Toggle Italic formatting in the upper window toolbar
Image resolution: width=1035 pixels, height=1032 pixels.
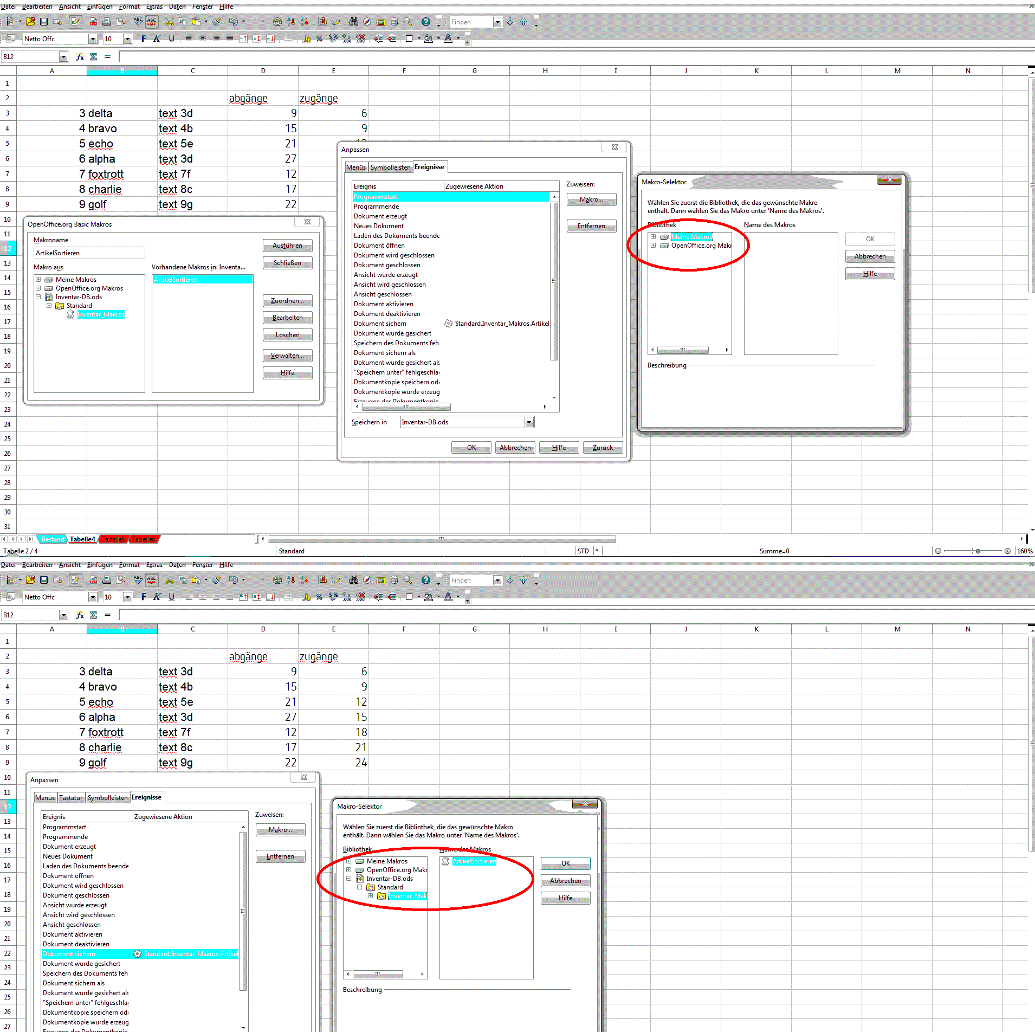coord(157,38)
